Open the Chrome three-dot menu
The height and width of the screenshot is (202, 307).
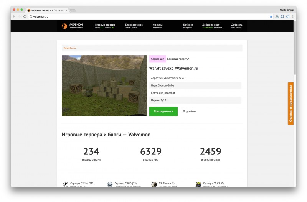point(293,16)
